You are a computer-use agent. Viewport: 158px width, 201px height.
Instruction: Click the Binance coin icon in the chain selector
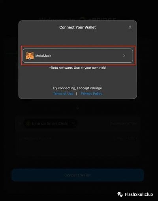point(28,124)
